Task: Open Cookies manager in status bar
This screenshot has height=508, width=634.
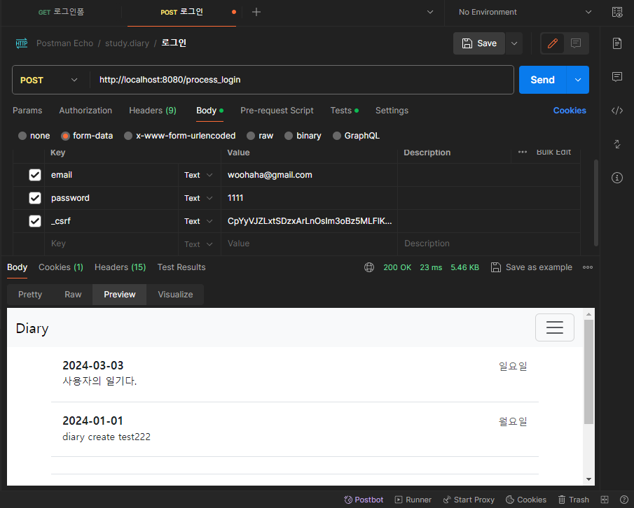Action: [526, 500]
